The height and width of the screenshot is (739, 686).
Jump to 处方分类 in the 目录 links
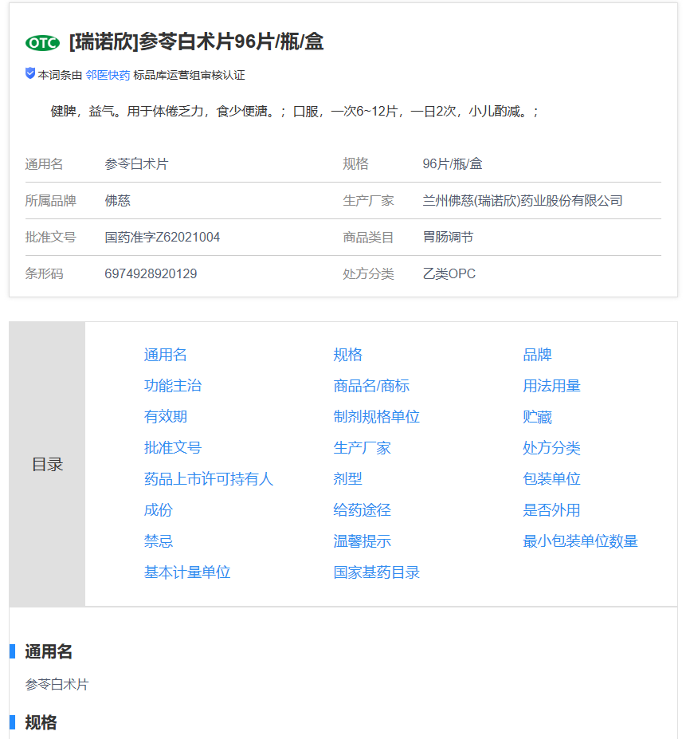(x=551, y=448)
